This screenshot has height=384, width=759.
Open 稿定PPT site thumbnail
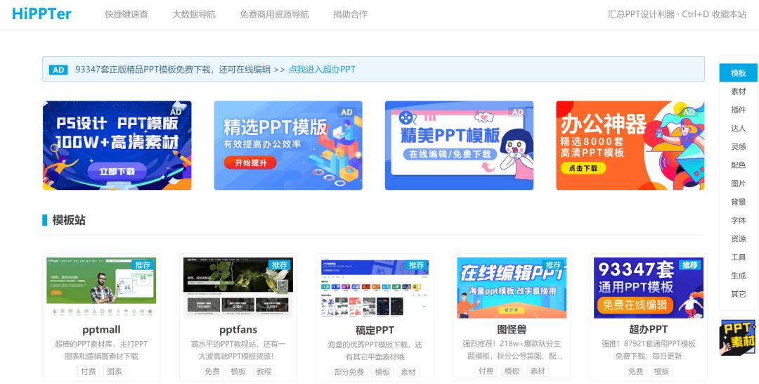375,288
